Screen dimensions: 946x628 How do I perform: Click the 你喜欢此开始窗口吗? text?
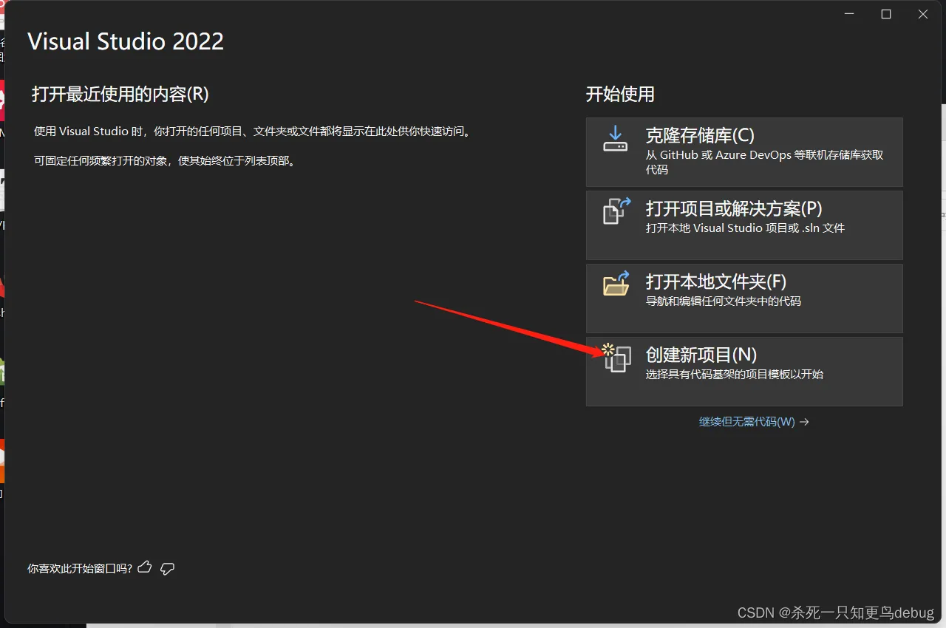(x=80, y=568)
